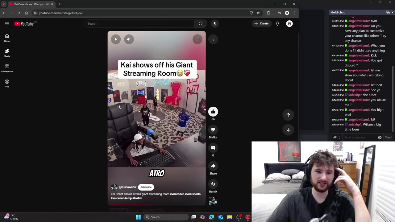This screenshot has width=395, height=222.
Task: Launch Copilot from the taskbar
Action: [202, 217]
